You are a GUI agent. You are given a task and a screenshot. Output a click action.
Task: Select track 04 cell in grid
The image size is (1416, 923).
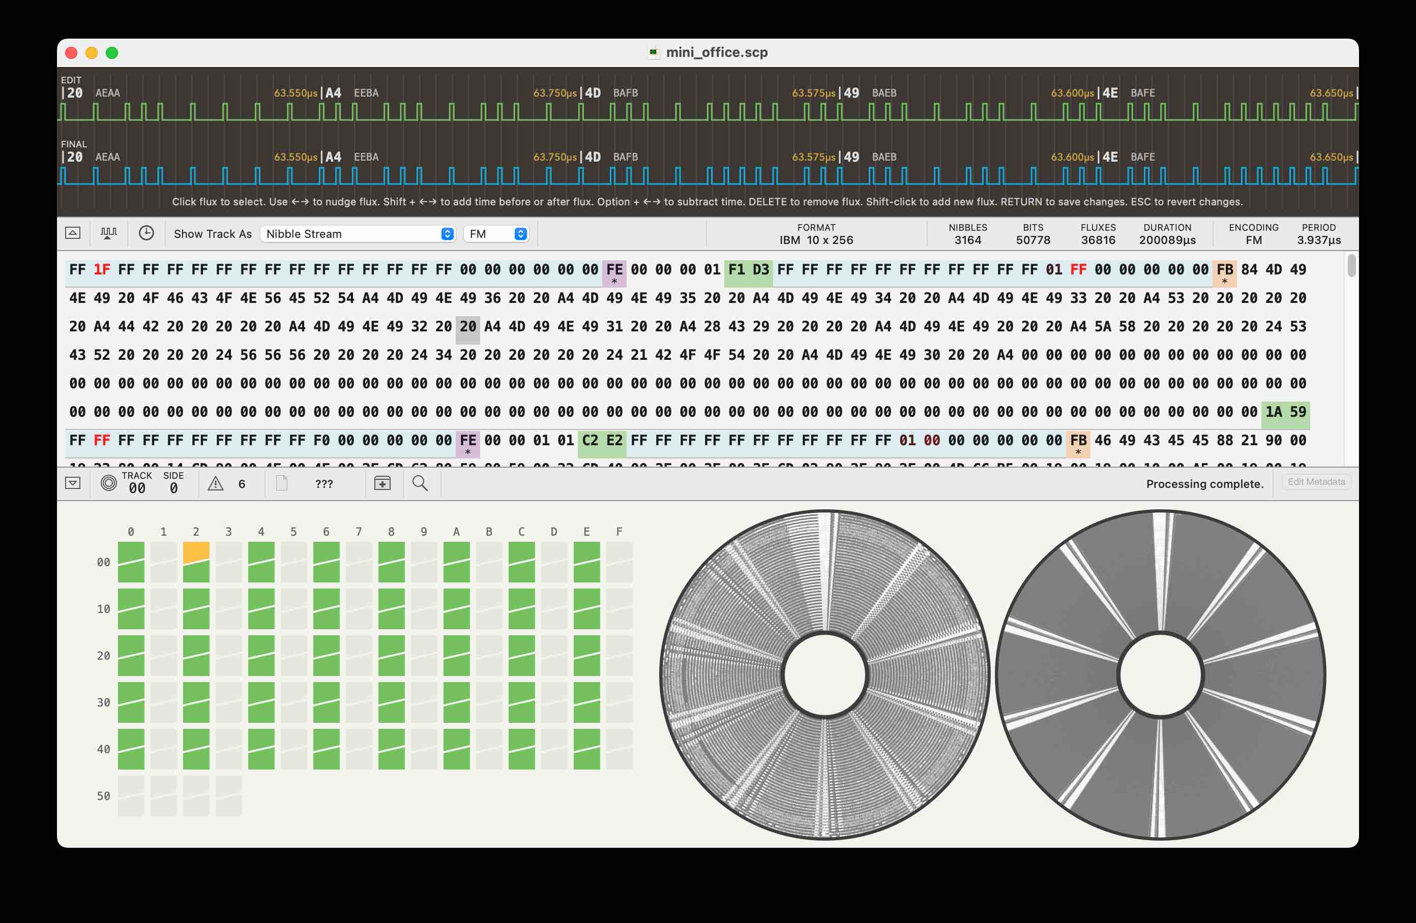[261, 562]
